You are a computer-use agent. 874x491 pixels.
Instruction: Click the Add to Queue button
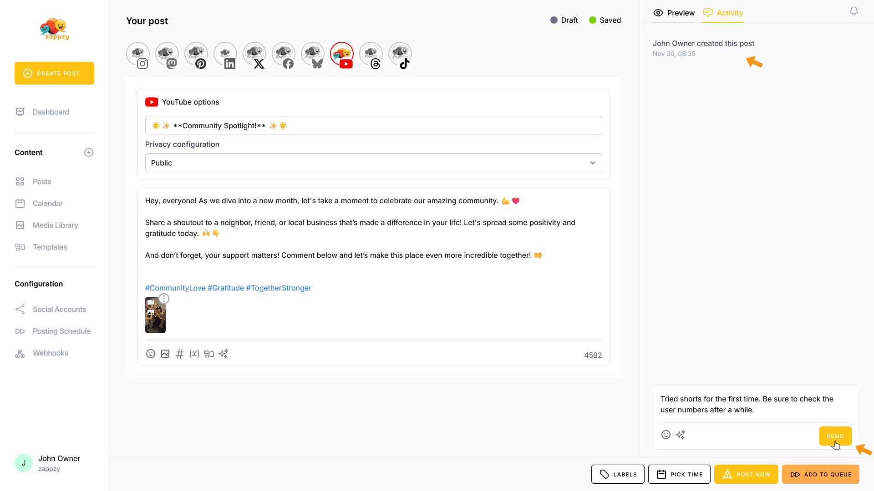(x=821, y=474)
